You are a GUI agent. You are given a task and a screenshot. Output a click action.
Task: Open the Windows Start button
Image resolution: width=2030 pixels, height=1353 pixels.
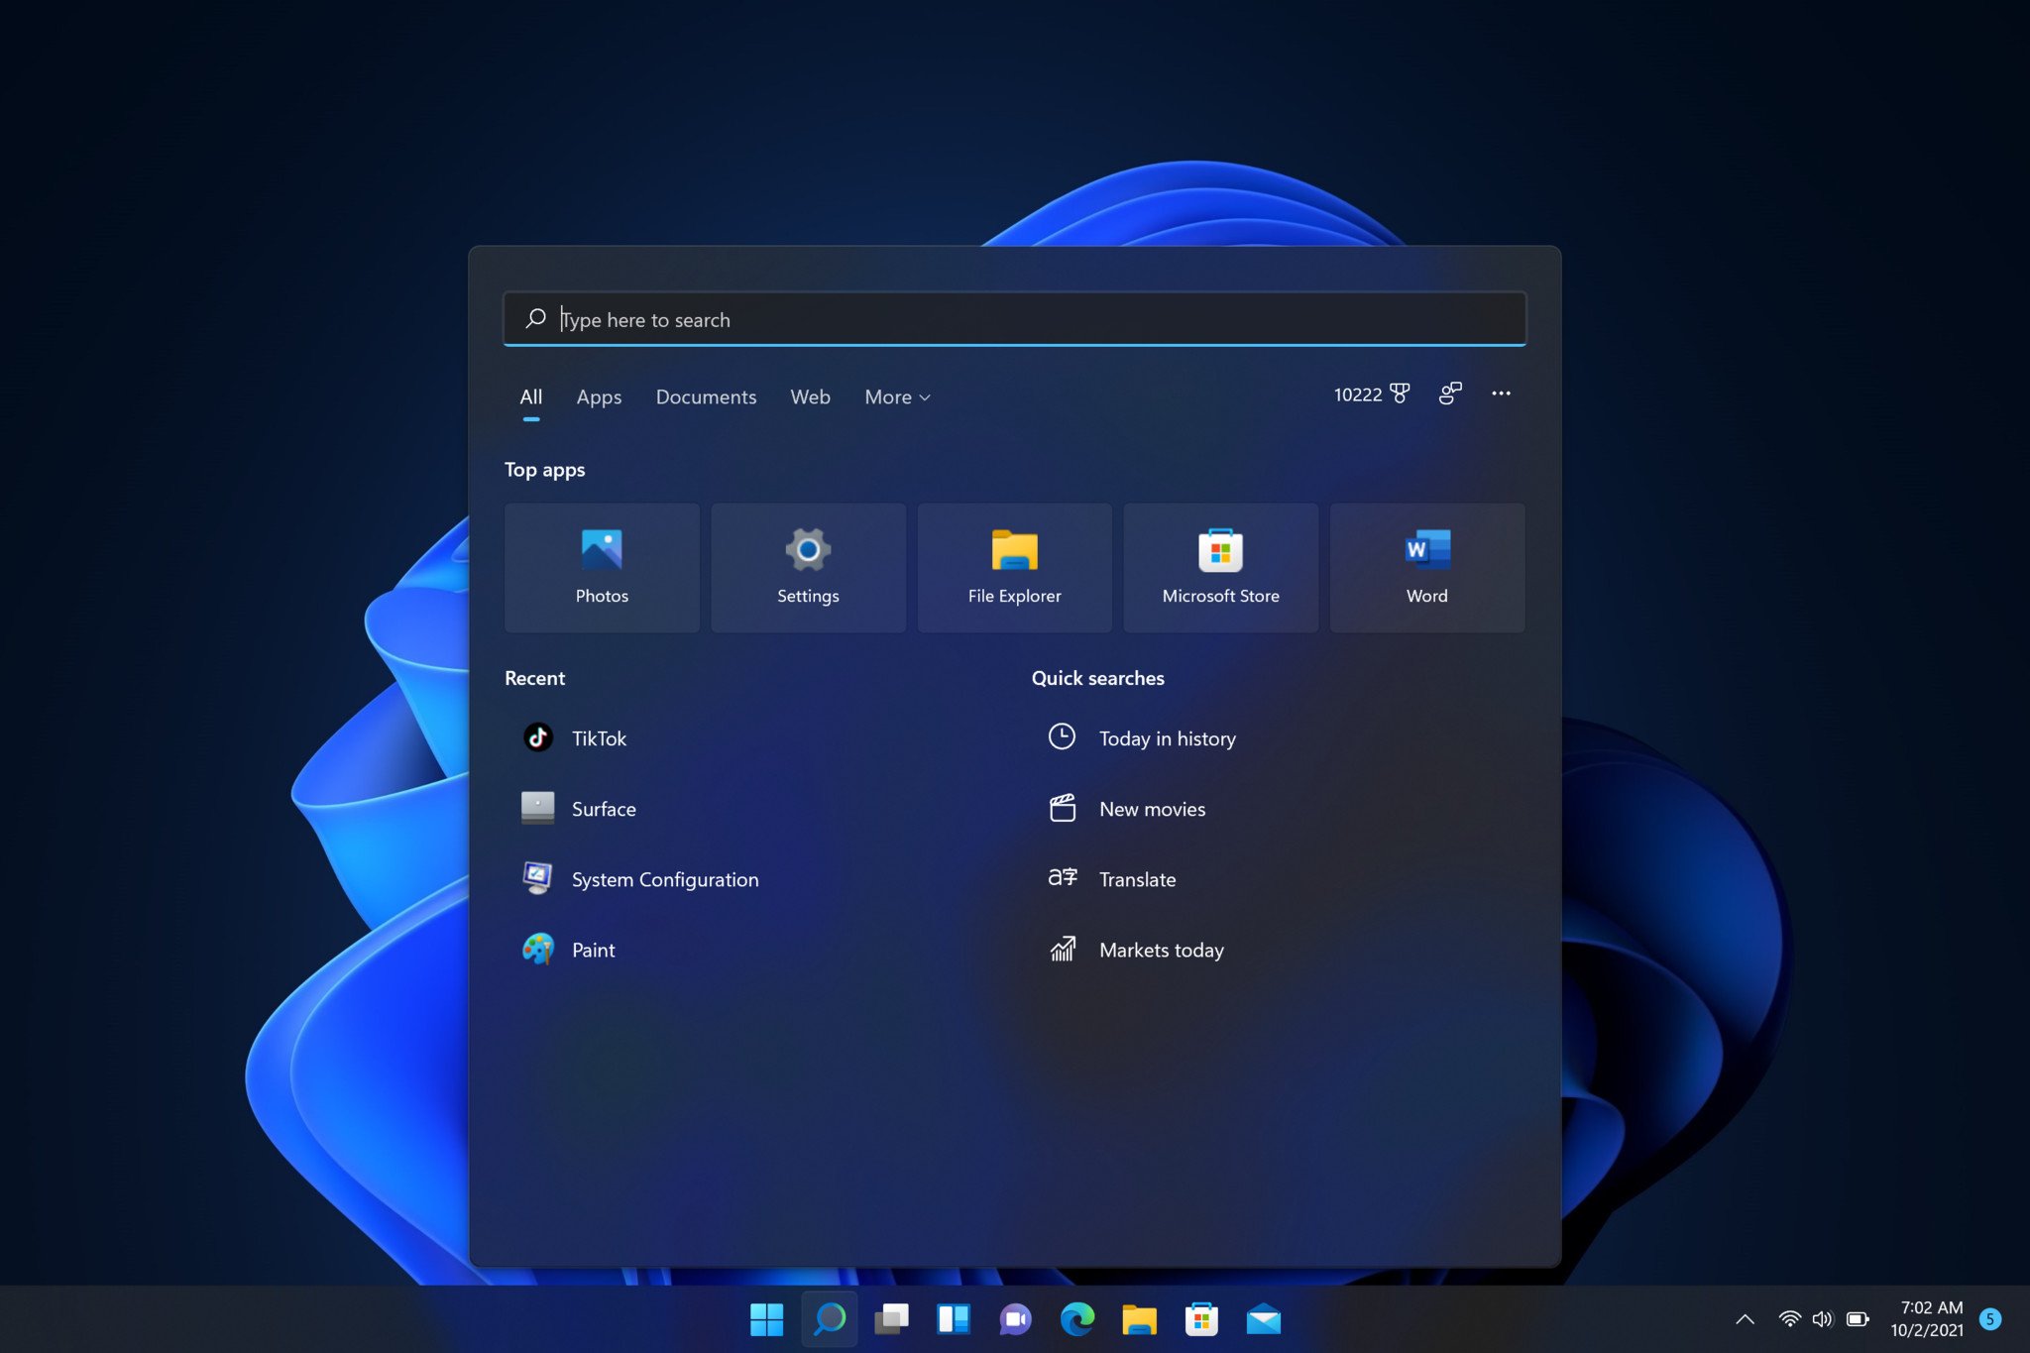click(x=766, y=1319)
